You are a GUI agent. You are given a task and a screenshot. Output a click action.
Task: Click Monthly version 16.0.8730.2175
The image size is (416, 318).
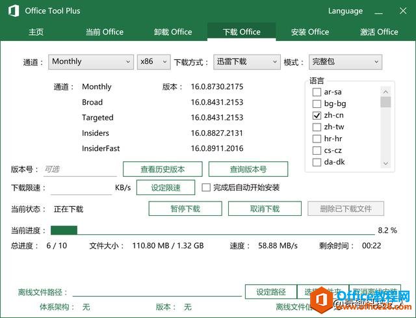click(x=217, y=86)
